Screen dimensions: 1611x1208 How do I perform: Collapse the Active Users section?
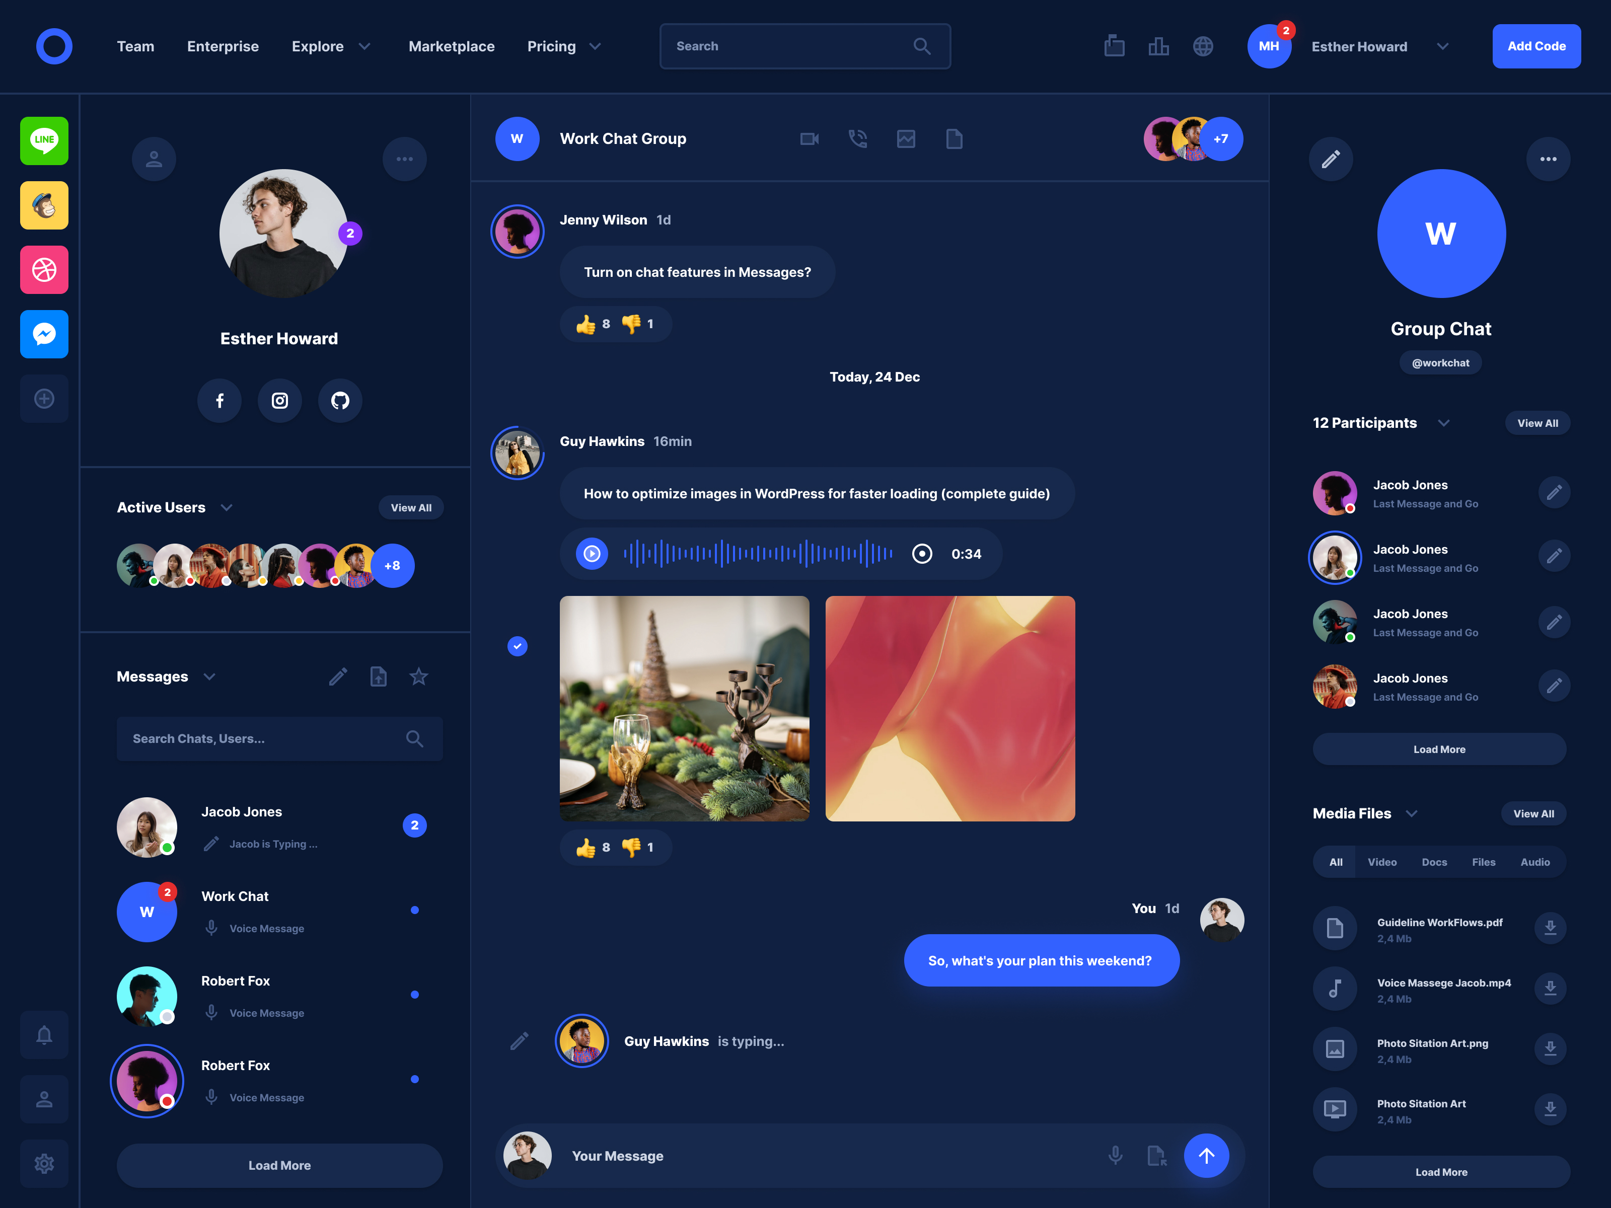[x=227, y=507]
